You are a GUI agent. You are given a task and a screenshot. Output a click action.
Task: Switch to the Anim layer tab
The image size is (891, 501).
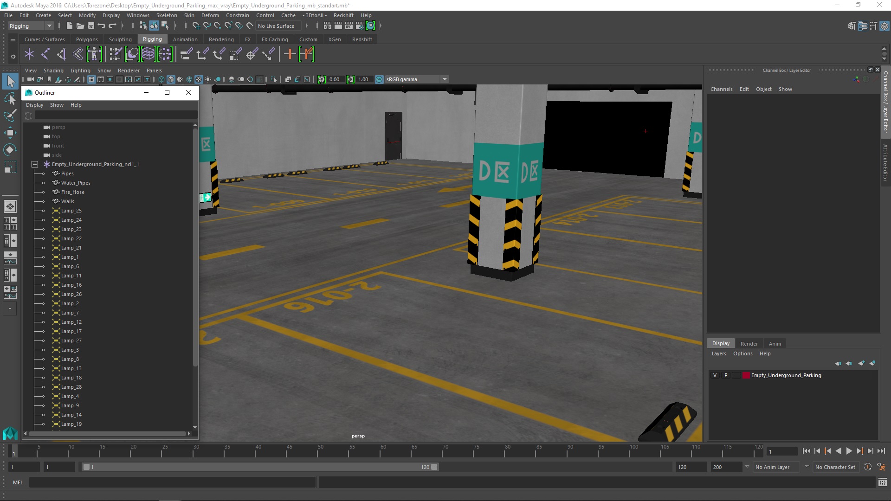[x=775, y=344]
